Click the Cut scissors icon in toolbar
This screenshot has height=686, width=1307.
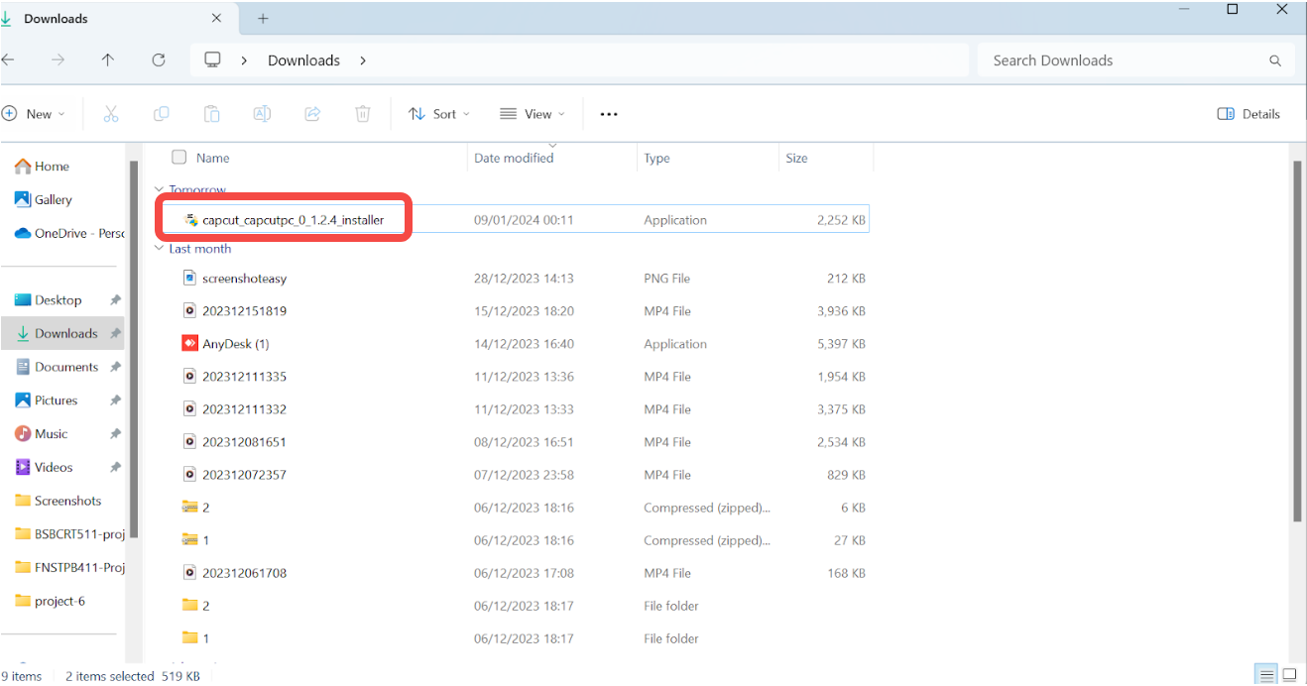coord(111,114)
